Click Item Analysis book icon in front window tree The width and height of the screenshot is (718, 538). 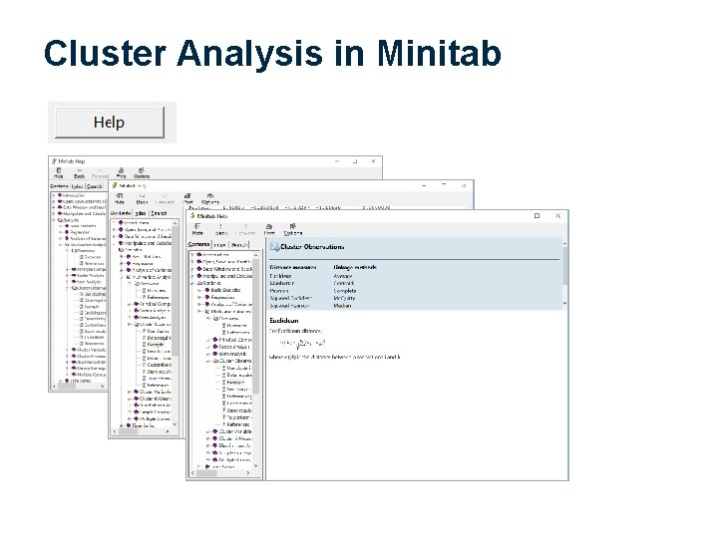pyautogui.click(x=214, y=354)
